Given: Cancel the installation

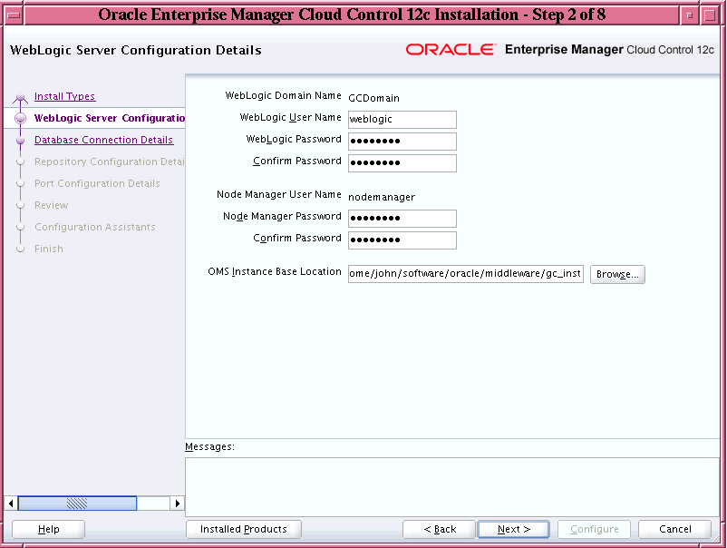Looking at the screenshot, I should 674,529.
